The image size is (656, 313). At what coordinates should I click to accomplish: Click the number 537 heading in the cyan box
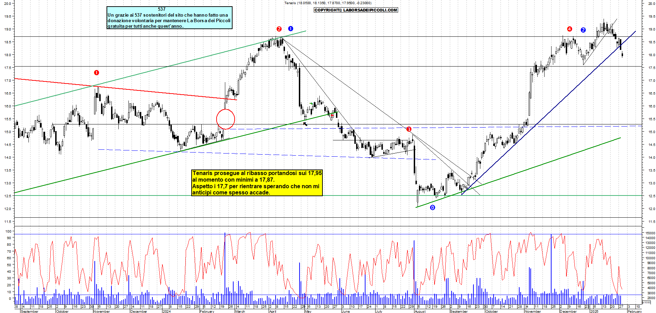tap(162, 9)
